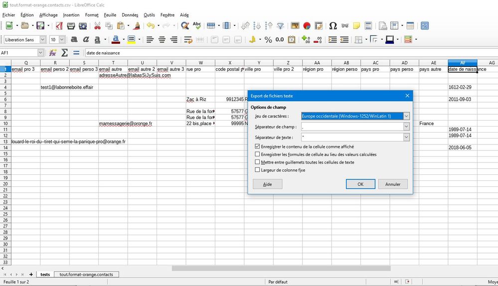Switch to the tout.format-orange.contacts sheet tab

coord(86,275)
